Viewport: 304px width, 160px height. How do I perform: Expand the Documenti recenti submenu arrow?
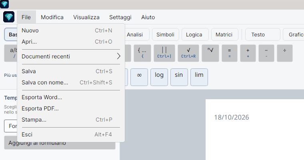pos(119,56)
